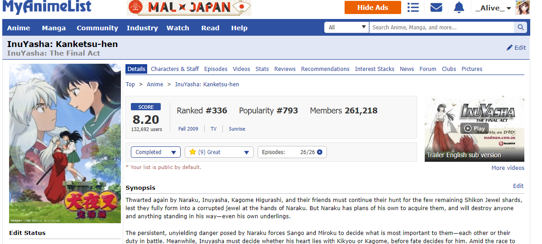Screen dimensions: 542x244
Task: Switch to the Reviews tab
Action: coord(285,69)
